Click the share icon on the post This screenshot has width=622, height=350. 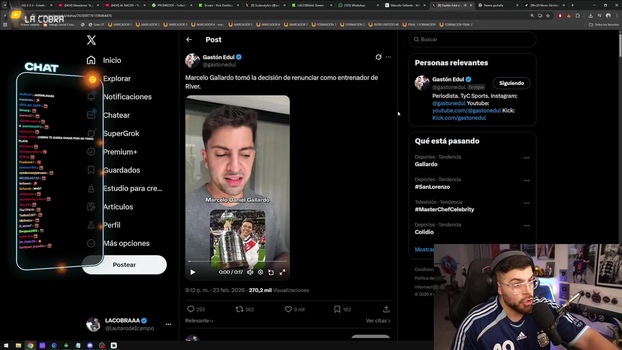[386, 309]
